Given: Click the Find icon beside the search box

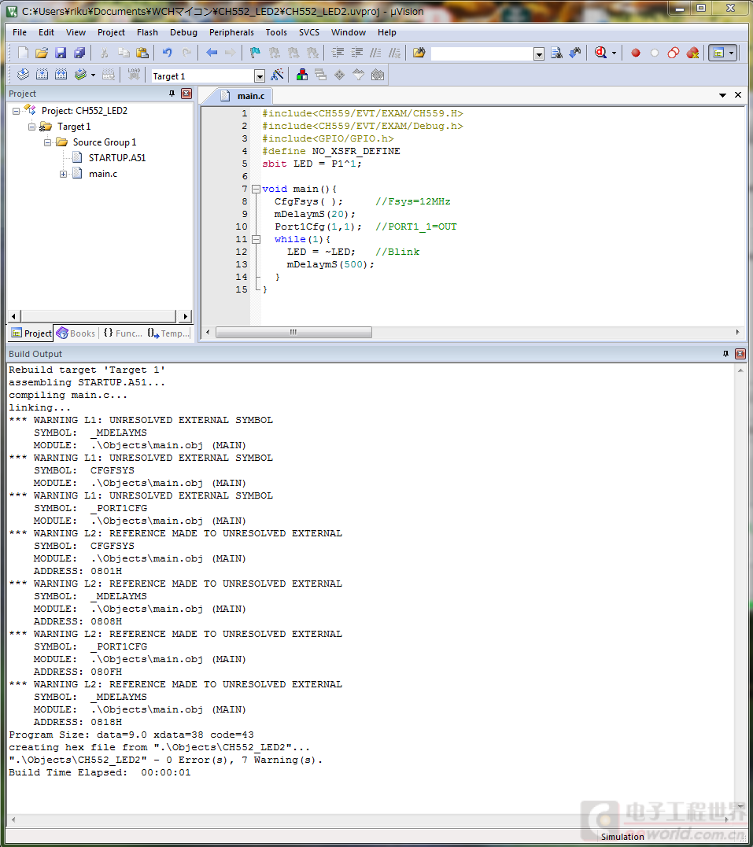Looking at the screenshot, I should pos(556,53).
